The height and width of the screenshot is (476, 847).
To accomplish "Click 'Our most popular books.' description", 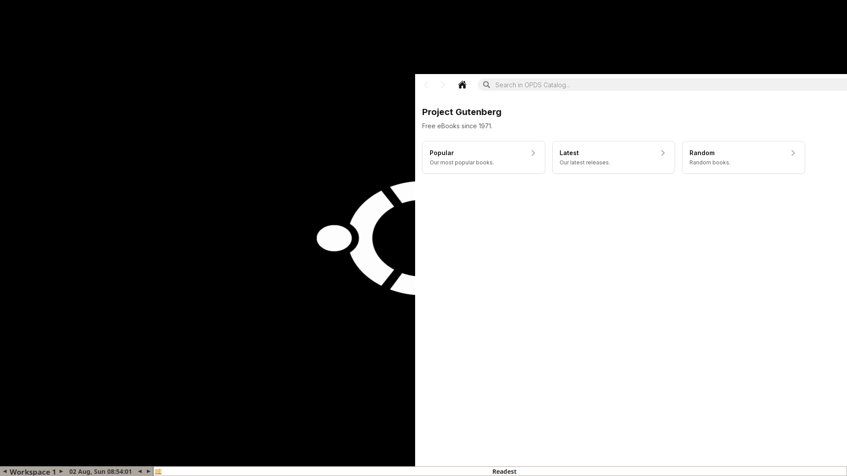I will pos(462,163).
